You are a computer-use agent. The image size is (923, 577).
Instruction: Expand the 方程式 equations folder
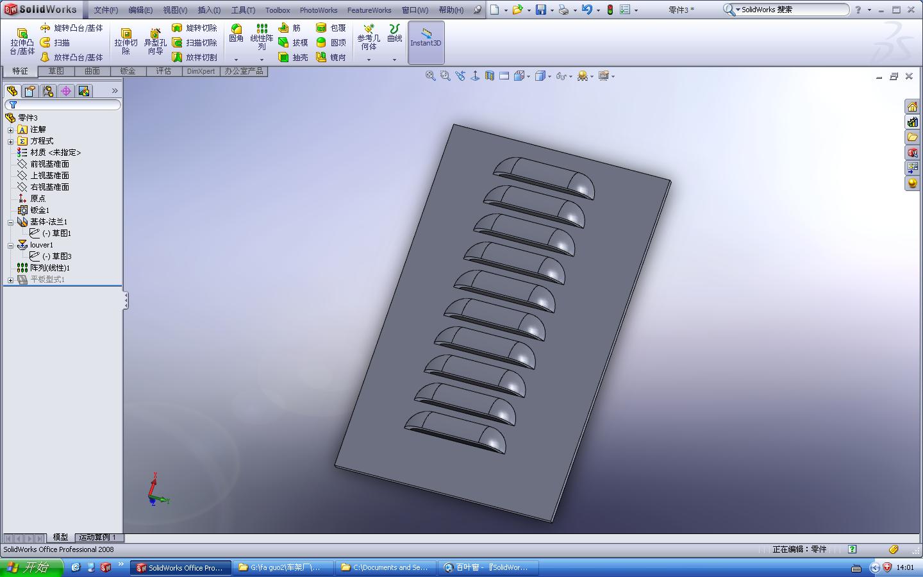tap(10, 142)
